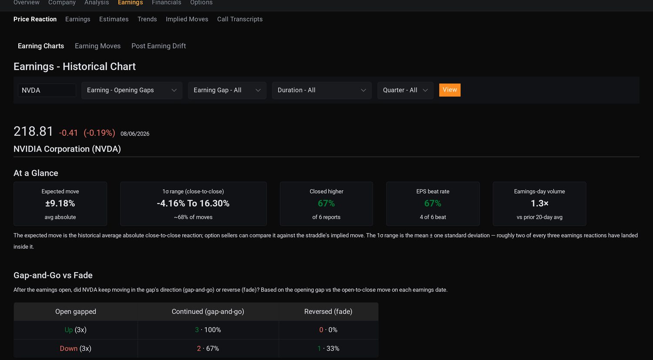
Task: Click the Continued (gap-and-go) column header
Action: pos(208,312)
